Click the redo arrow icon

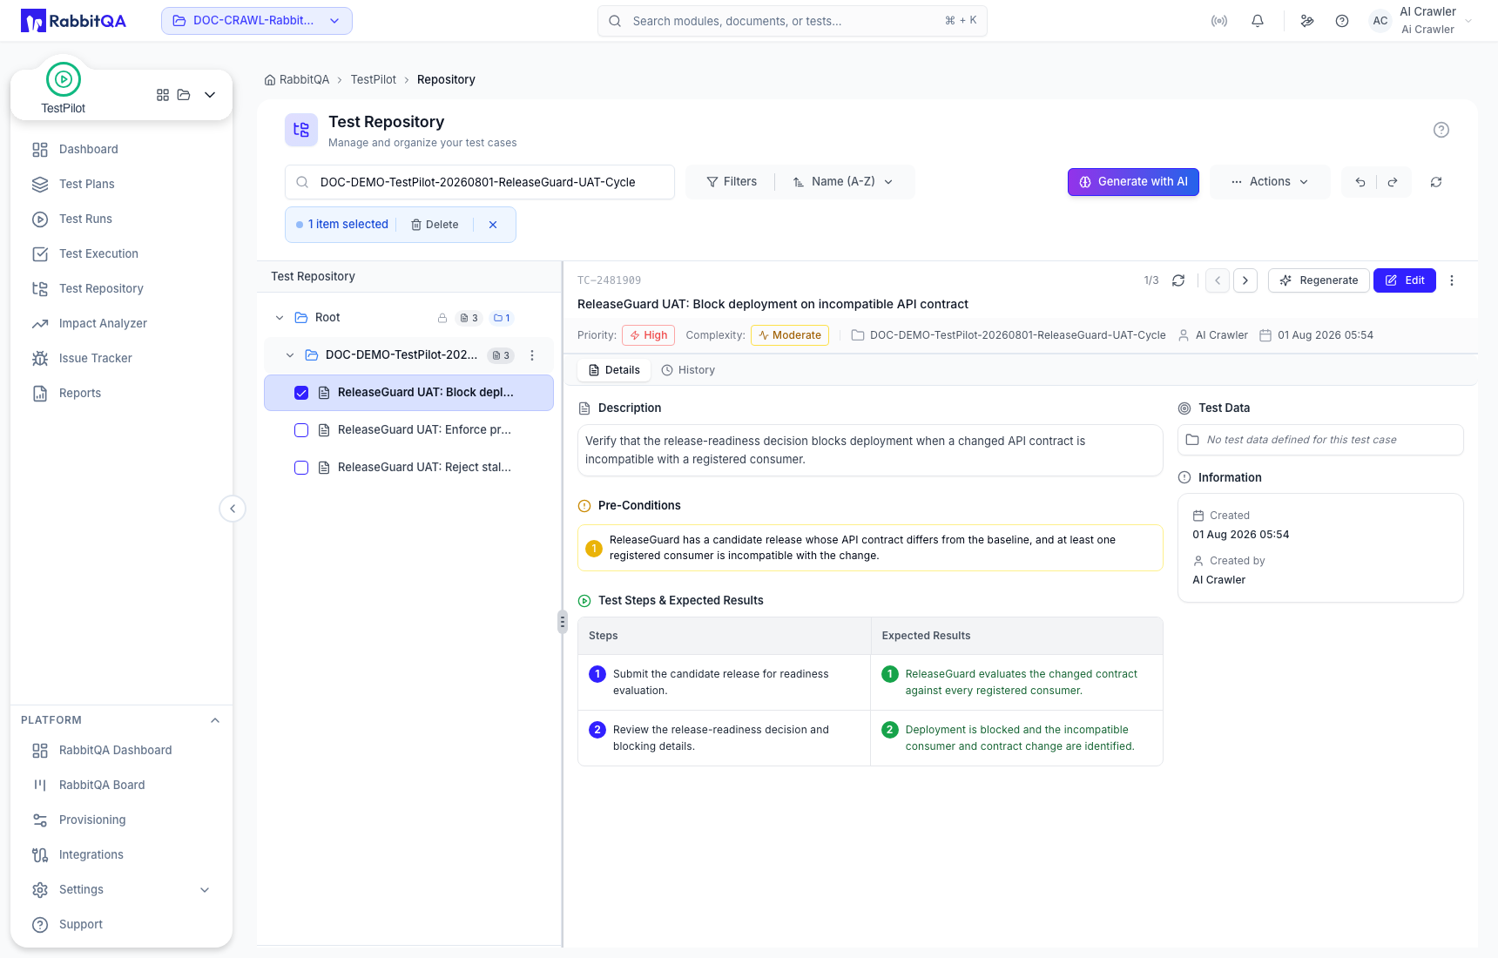point(1393,182)
